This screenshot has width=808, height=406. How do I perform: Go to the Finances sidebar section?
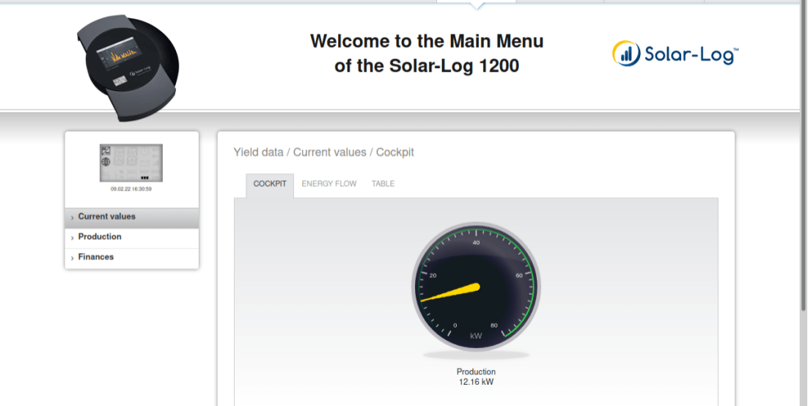96,257
